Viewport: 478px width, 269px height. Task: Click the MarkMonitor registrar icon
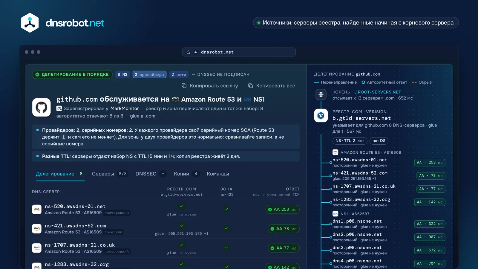click(59, 108)
